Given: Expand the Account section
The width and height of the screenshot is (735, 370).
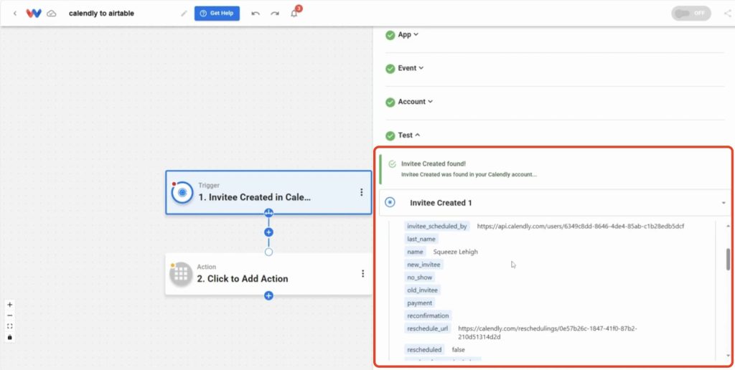Looking at the screenshot, I should click(416, 102).
